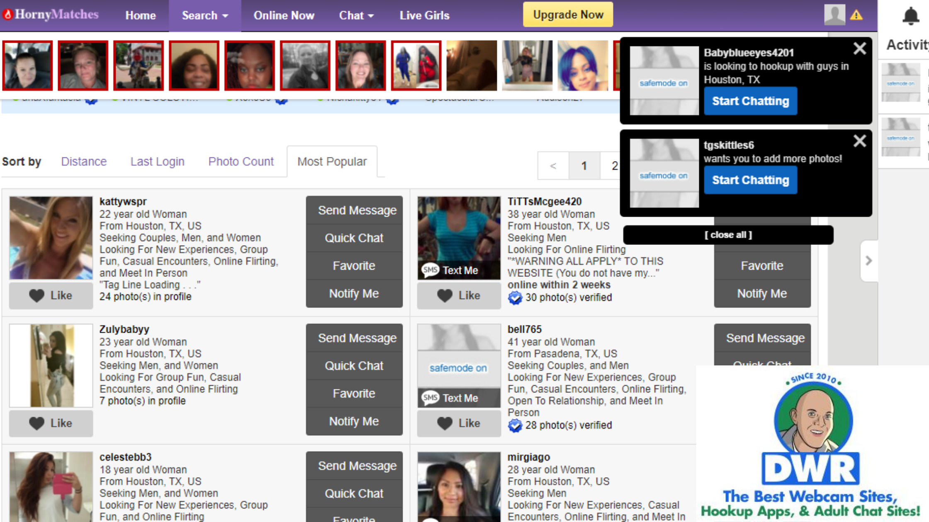Open the Online Now menu item

(x=284, y=16)
